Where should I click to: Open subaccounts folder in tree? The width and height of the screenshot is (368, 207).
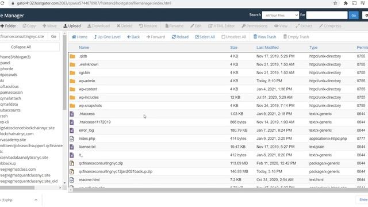point(10,110)
